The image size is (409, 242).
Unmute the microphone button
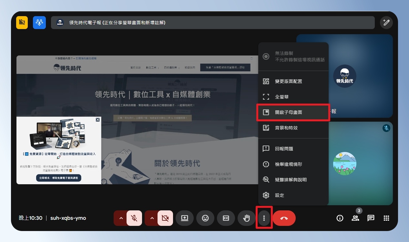134,218
